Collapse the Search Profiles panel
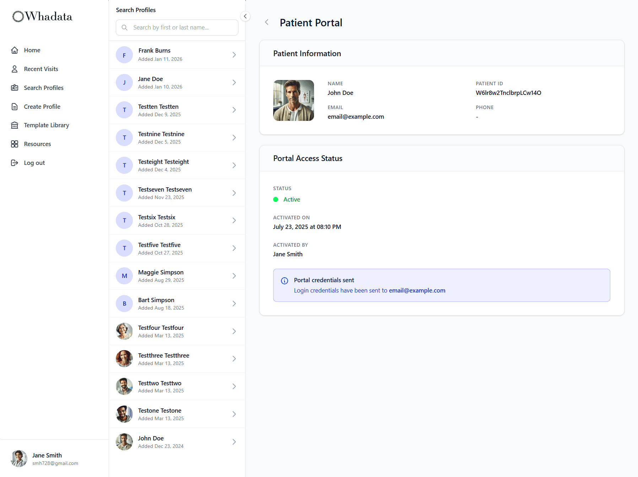638x477 pixels. (x=245, y=16)
